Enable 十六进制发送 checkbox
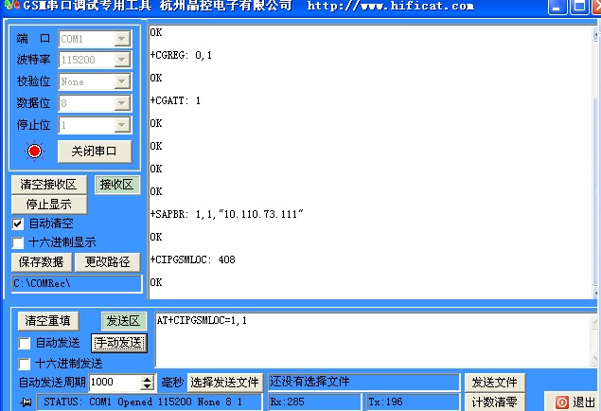Viewport: 601px width, 411px height. click(25, 364)
